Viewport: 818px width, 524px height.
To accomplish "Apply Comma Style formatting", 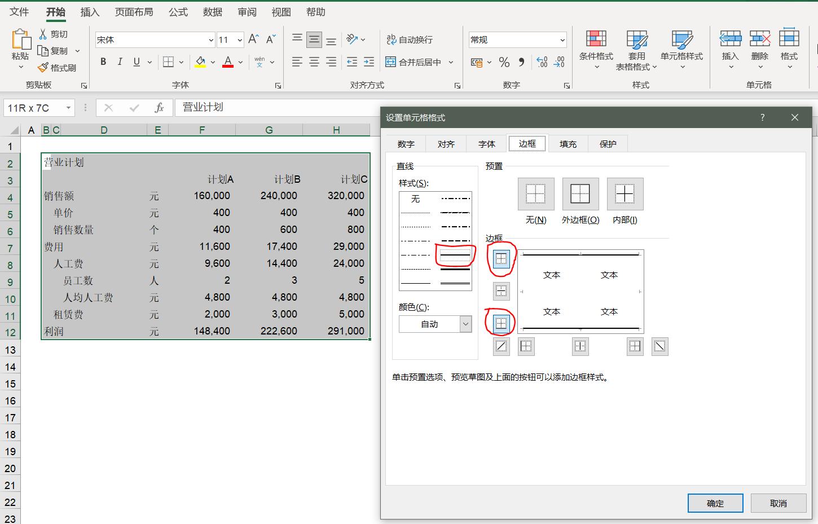I will 522,62.
